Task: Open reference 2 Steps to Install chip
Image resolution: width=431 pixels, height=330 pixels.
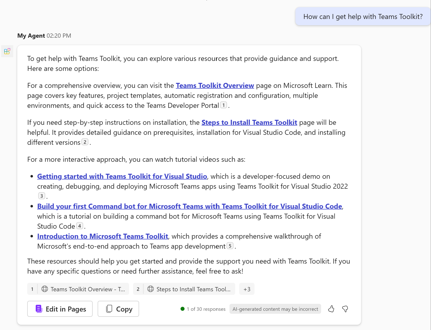Action: click(184, 289)
